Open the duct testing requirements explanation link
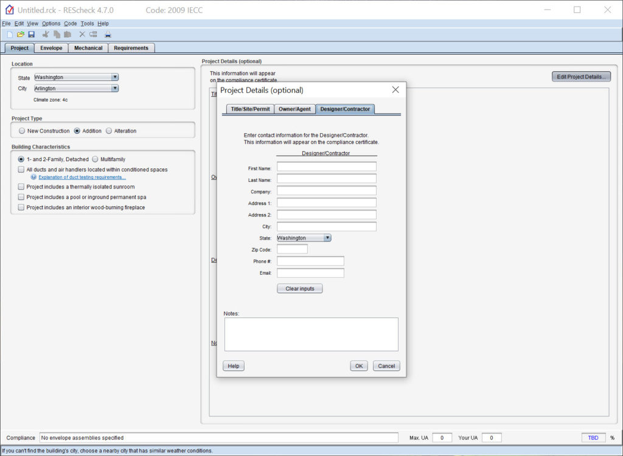The width and height of the screenshot is (623, 456). (82, 178)
